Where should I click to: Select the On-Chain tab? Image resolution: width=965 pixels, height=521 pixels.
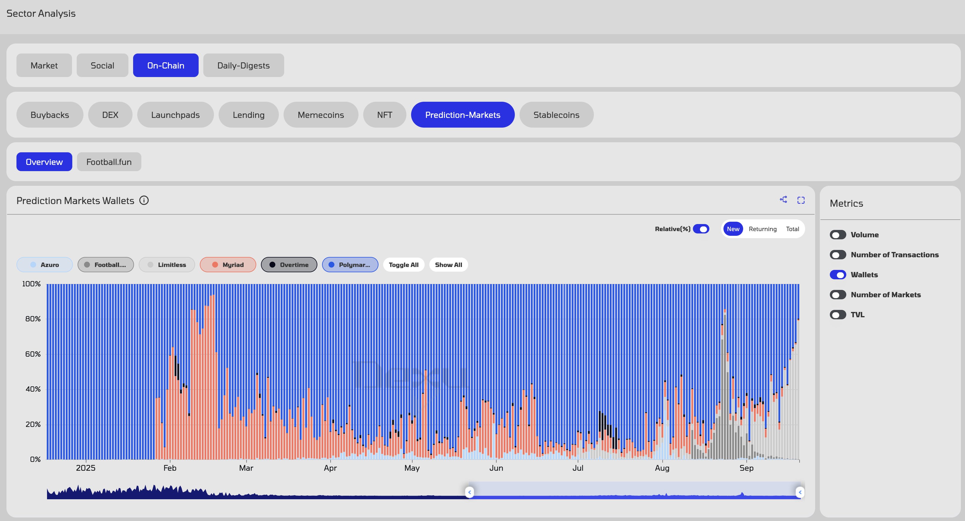(165, 66)
